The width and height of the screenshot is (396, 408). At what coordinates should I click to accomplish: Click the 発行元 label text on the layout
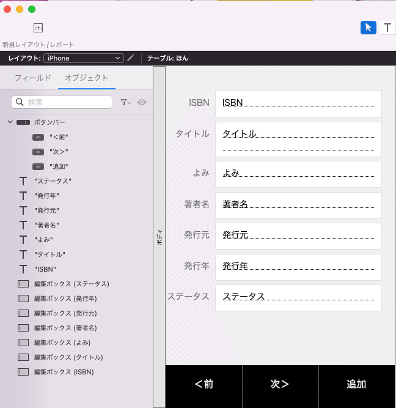(197, 235)
